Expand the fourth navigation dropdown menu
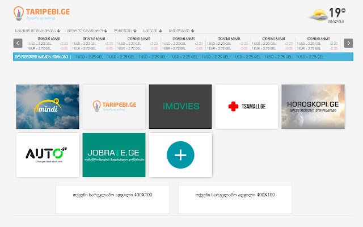 (153, 31)
